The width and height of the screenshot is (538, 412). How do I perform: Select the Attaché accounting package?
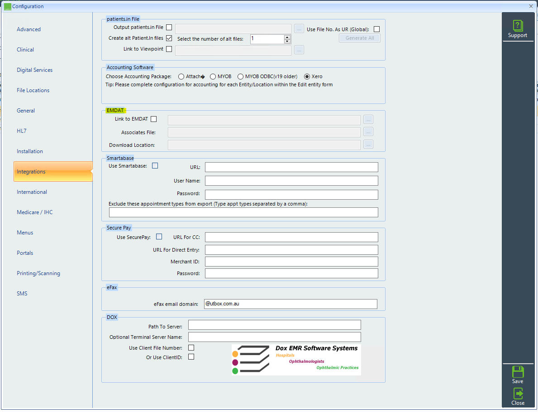point(181,76)
